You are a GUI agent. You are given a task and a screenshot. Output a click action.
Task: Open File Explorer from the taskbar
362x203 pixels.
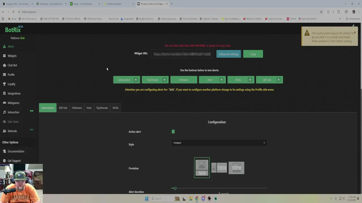(191, 198)
